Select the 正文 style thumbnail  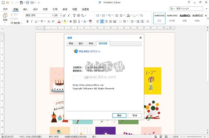coord(159,18)
